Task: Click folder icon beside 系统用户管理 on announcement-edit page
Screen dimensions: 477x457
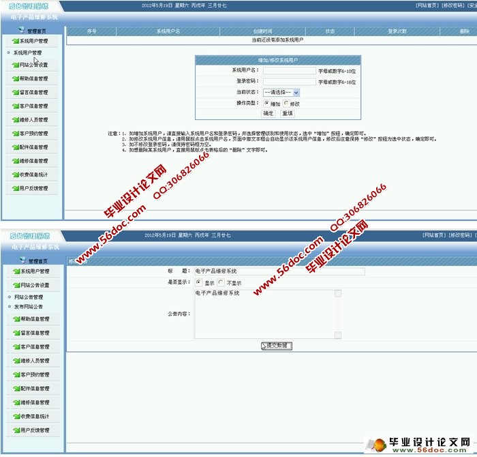Action: tap(17, 271)
